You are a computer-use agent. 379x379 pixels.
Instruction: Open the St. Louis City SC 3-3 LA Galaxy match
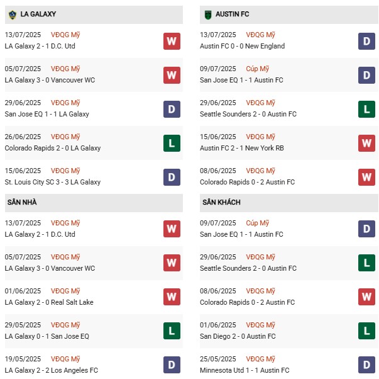(52, 182)
